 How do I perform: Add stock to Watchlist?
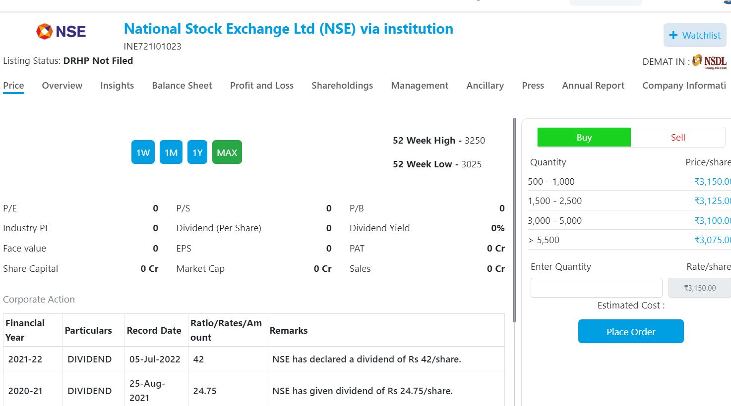click(x=695, y=35)
